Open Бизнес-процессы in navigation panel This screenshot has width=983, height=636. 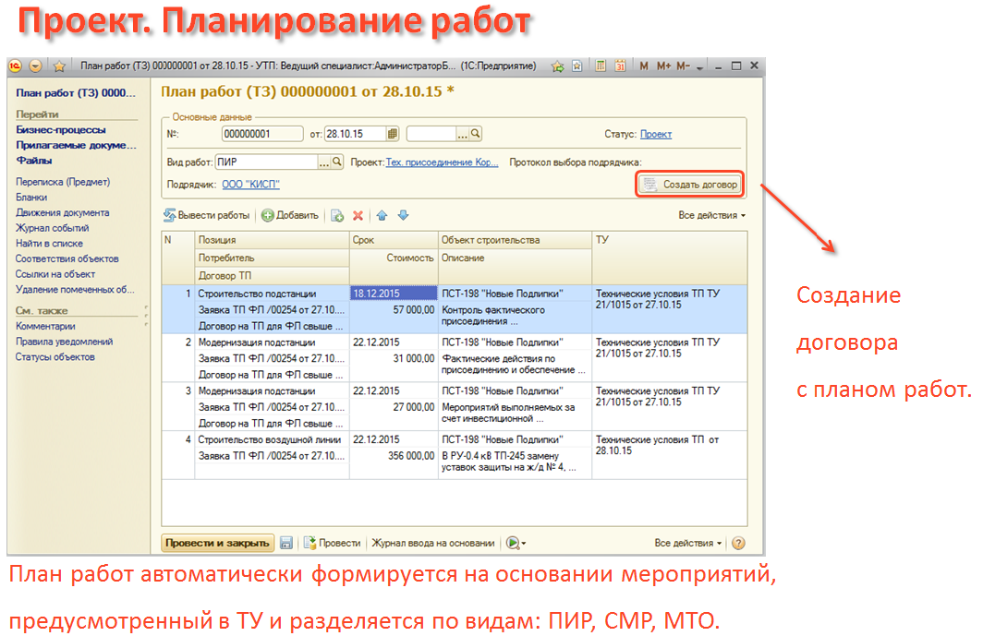[60, 130]
